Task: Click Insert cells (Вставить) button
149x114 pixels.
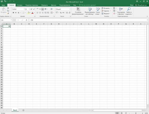Action: [106, 8]
